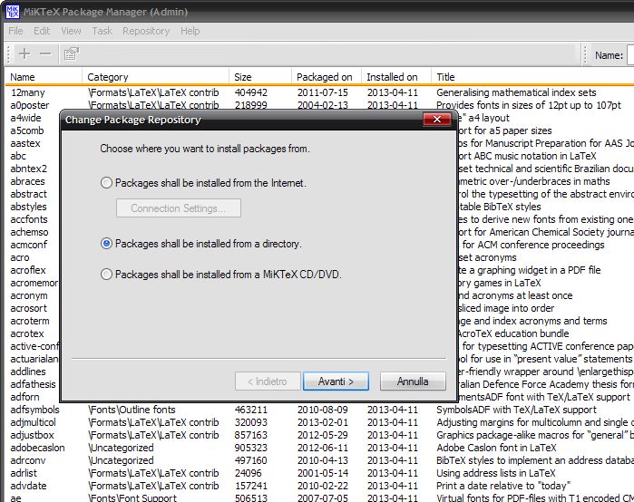Select the achemso package
634x502 pixels.
click(x=29, y=232)
